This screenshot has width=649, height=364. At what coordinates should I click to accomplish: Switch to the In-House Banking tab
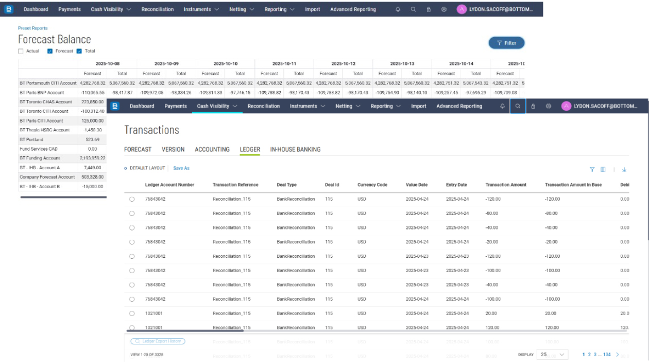click(x=295, y=150)
